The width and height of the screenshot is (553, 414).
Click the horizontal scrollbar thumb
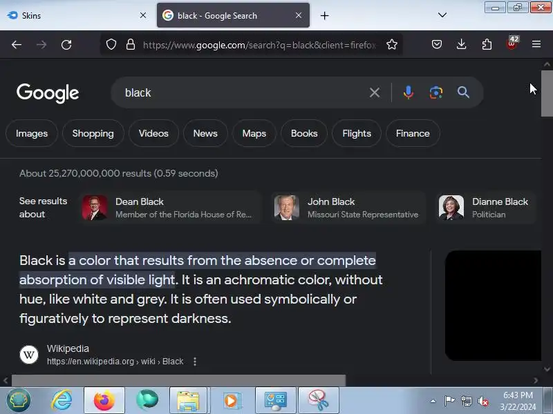coord(178,381)
